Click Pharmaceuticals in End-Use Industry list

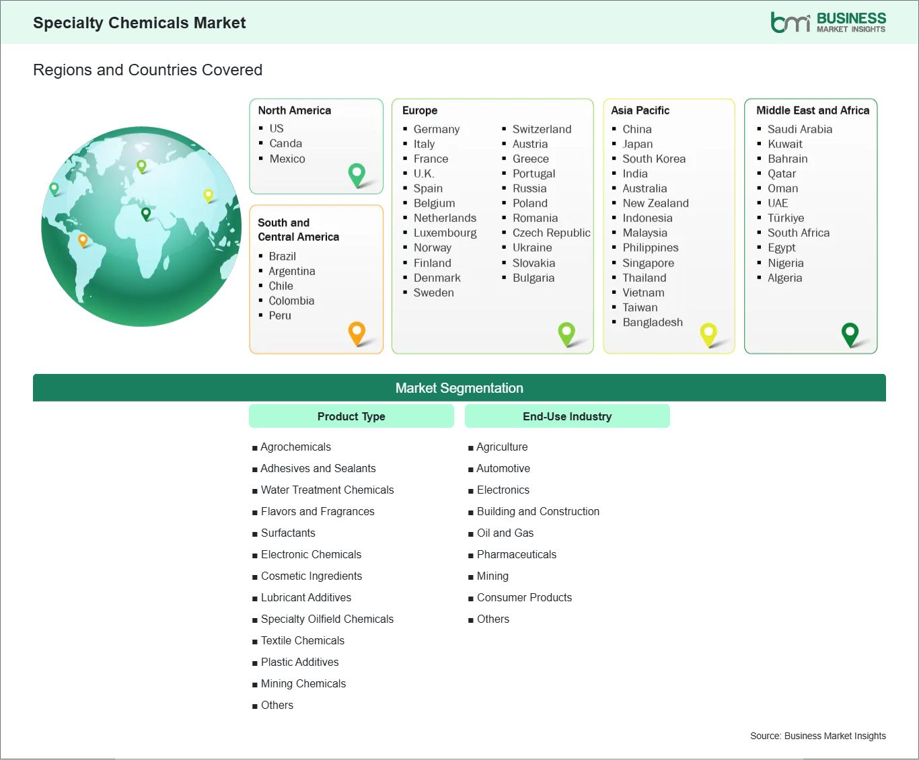516,554
